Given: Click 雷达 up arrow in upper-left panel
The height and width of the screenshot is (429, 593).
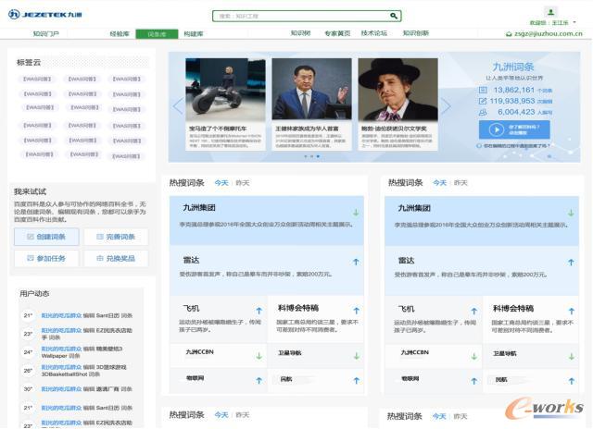Looking at the screenshot, I should (356, 262).
